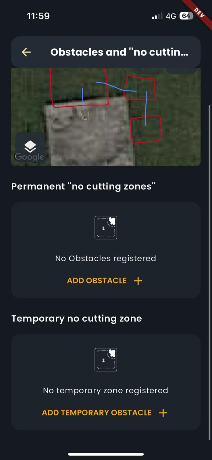Click plus icon beside ADD OBSTACLE
Viewport: 212px width, 460px height.
pyautogui.click(x=138, y=281)
